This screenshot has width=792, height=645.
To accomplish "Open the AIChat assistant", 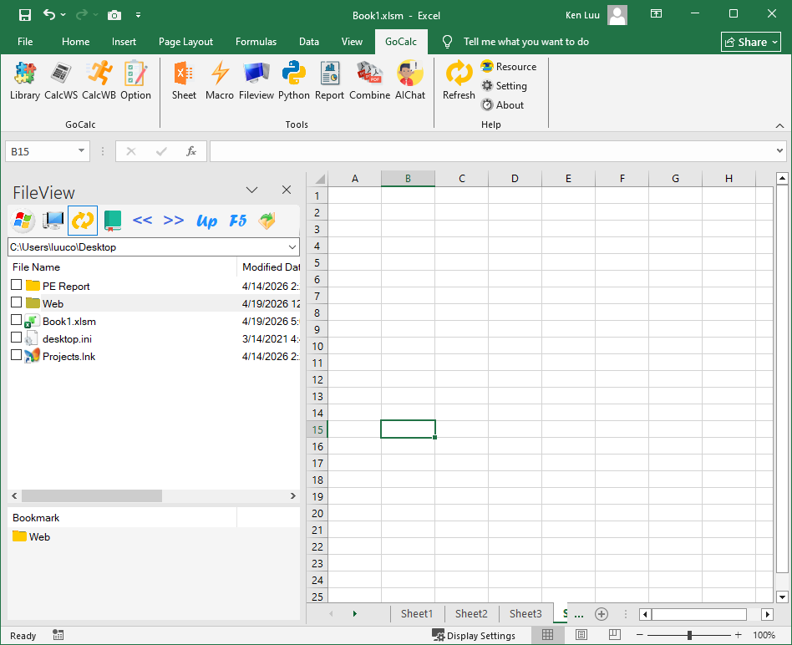I will pos(410,81).
